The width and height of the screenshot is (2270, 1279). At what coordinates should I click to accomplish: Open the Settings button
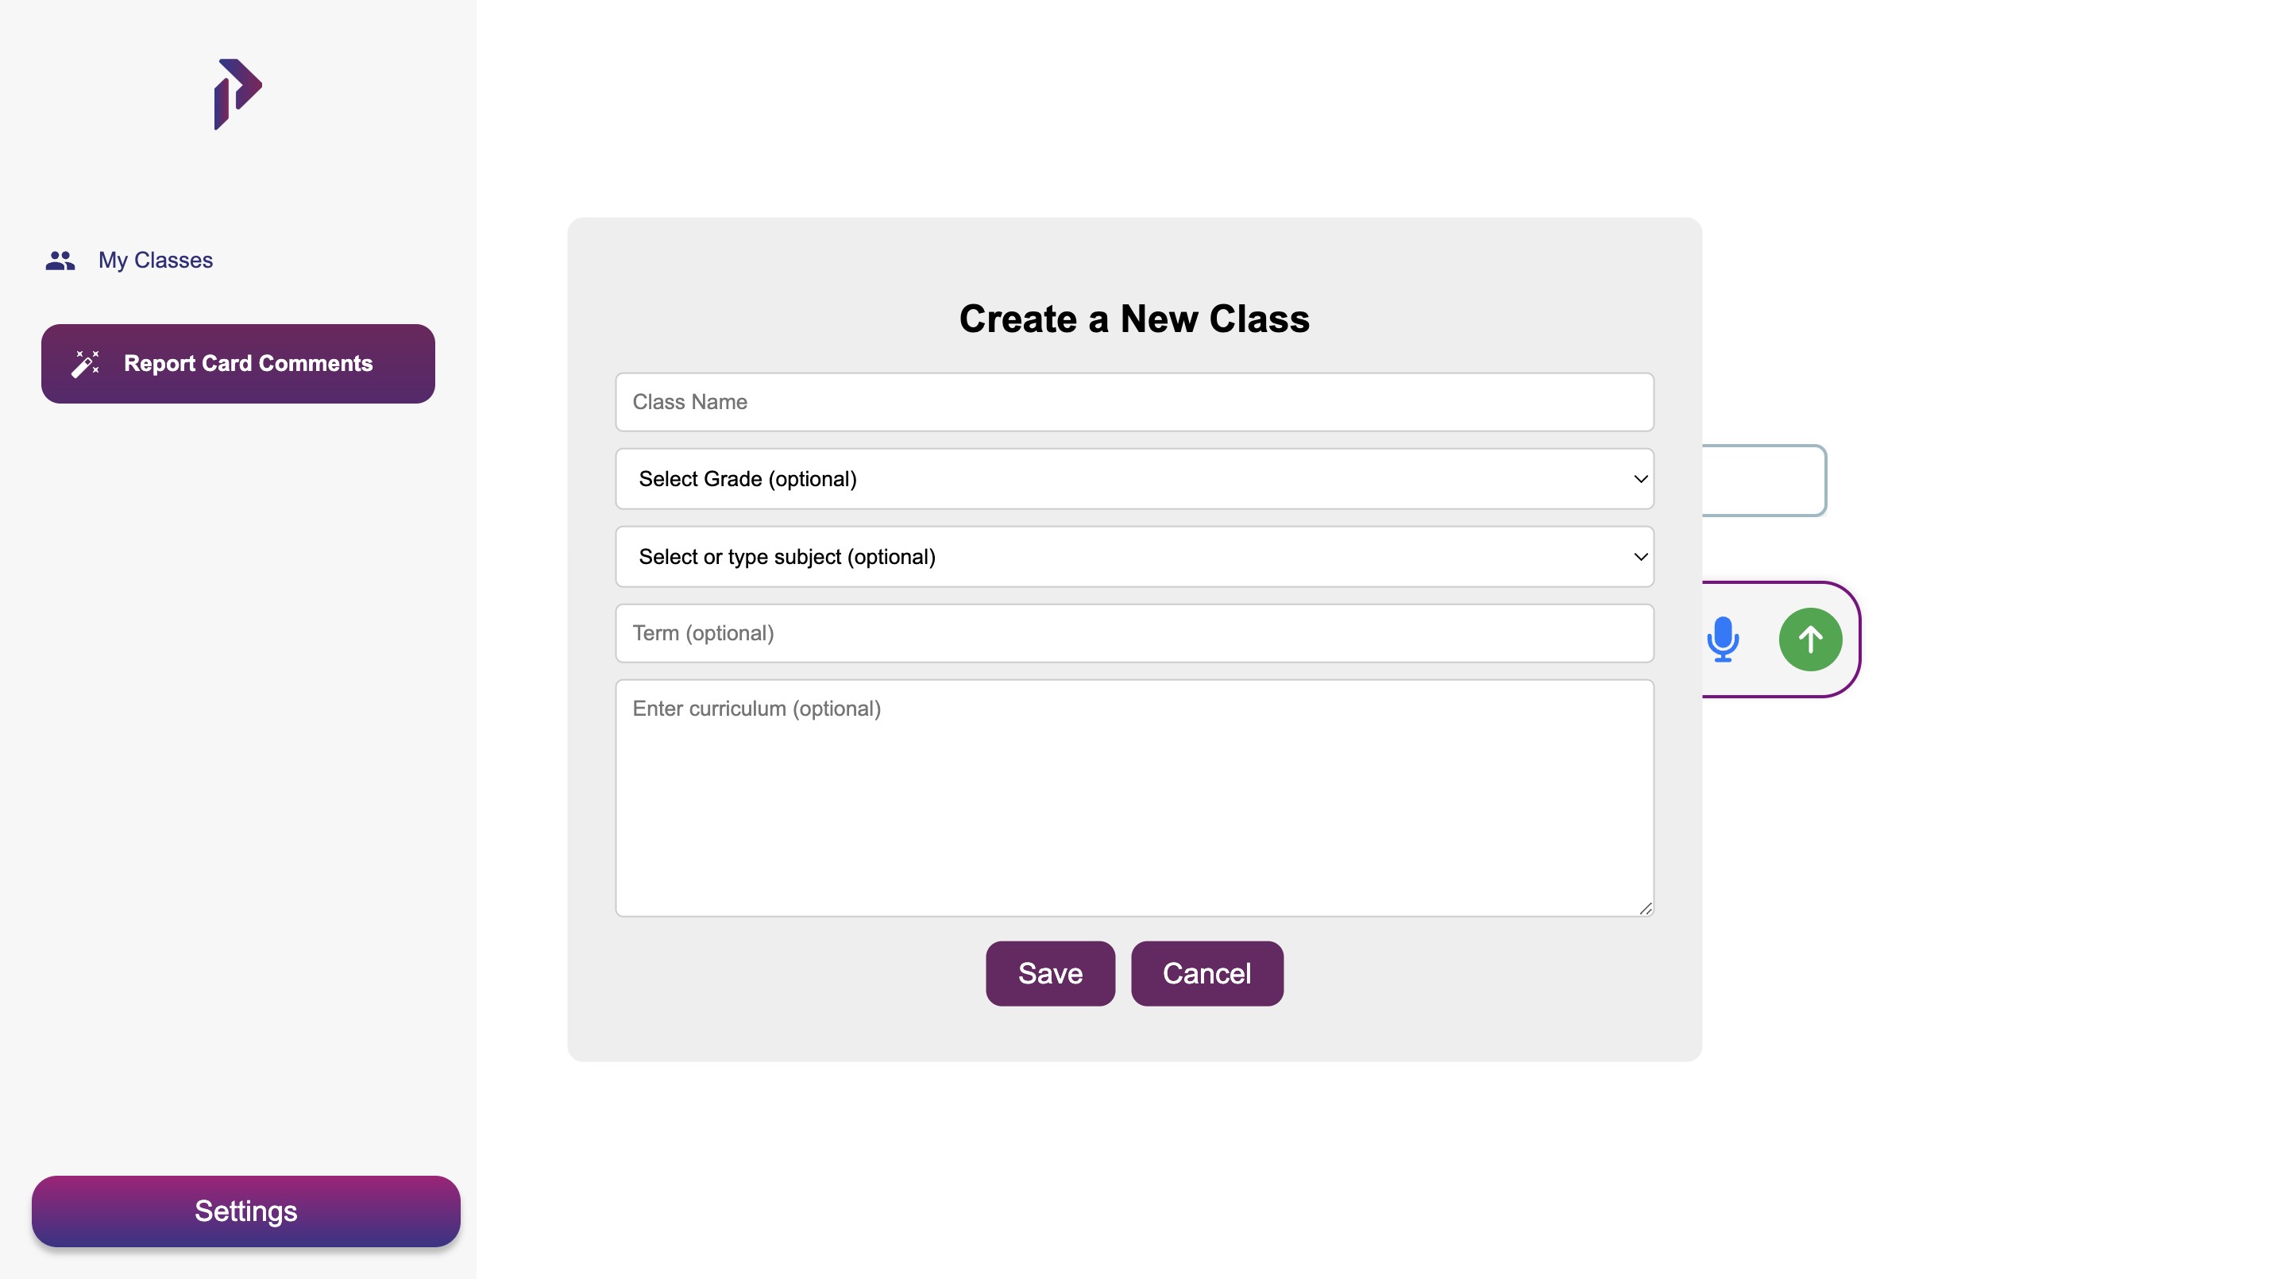point(246,1210)
